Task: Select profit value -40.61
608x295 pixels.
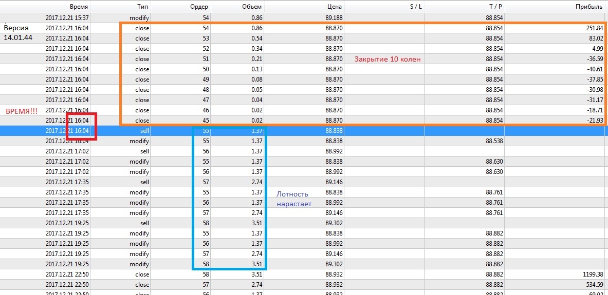Action: pyautogui.click(x=595, y=69)
